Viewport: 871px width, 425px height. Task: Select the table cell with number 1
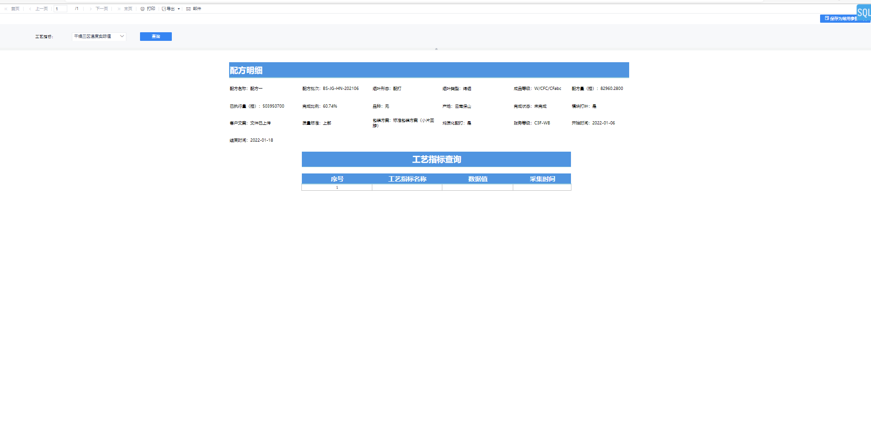[x=337, y=187]
